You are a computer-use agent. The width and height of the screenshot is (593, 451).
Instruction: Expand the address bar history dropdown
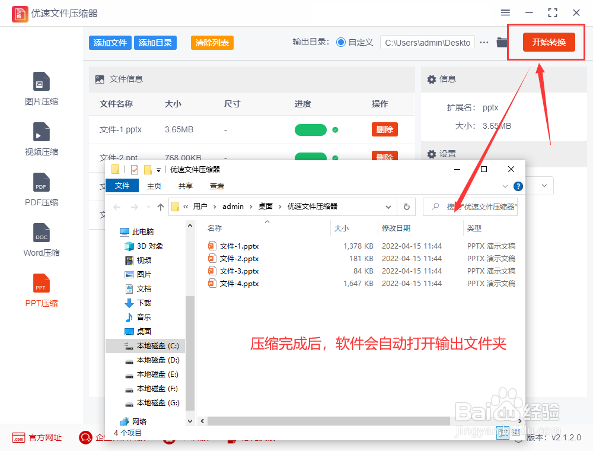[x=388, y=207]
